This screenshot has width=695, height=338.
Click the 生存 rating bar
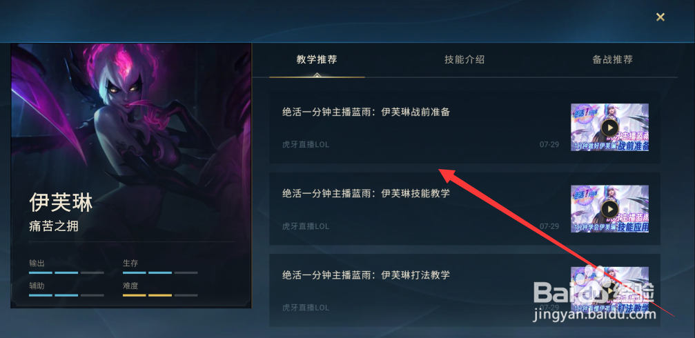pyautogui.click(x=160, y=273)
